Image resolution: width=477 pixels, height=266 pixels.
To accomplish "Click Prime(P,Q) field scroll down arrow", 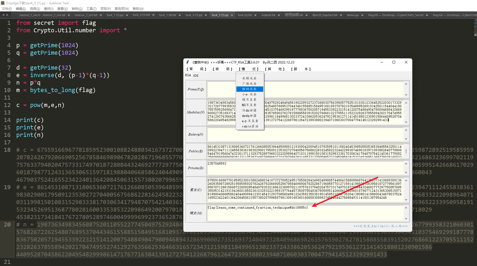I will [406, 95].
